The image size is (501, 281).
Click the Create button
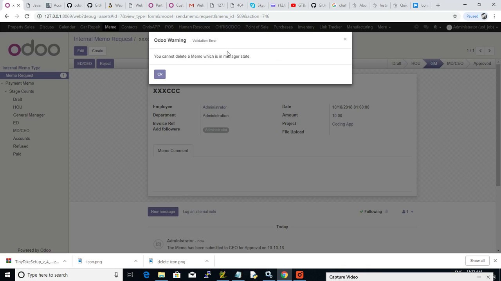97,51
